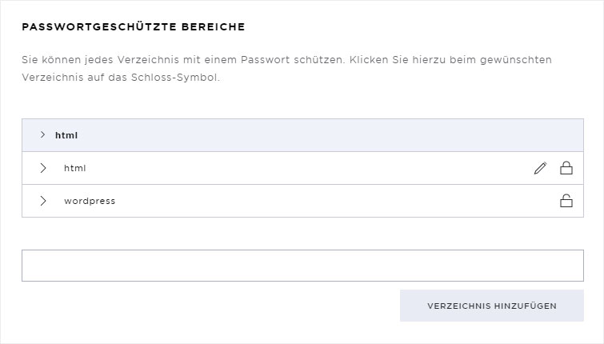Image resolution: width=604 pixels, height=344 pixels.
Task: Expand the nested html folder chevron
Action: click(43, 168)
